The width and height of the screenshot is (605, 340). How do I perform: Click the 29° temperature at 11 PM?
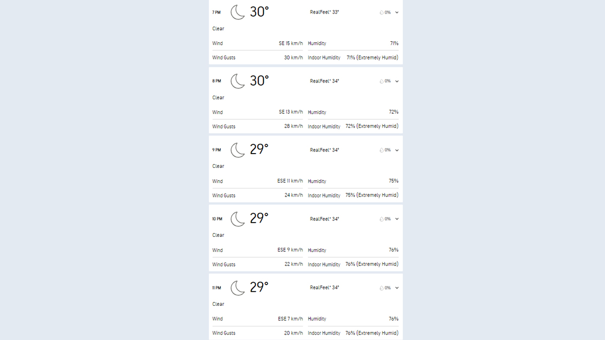259,288
